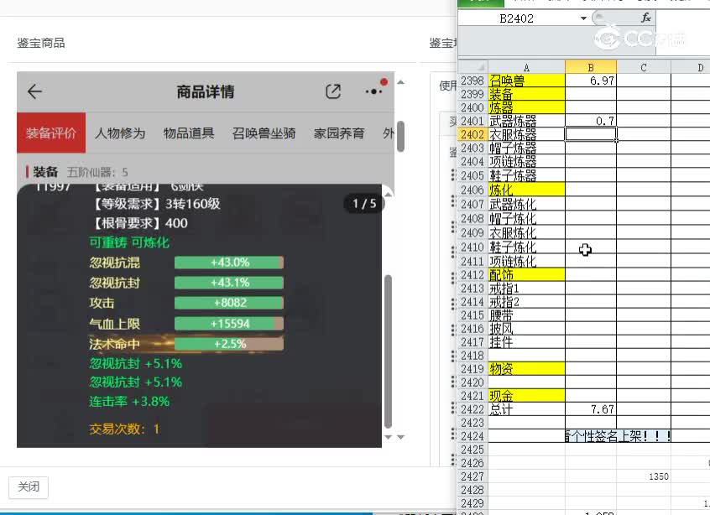Viewport: 710px width, 515px height.
Task: Open the Name Box dropdown arrow
Action: pyautogui.click(x=582, y=17)
